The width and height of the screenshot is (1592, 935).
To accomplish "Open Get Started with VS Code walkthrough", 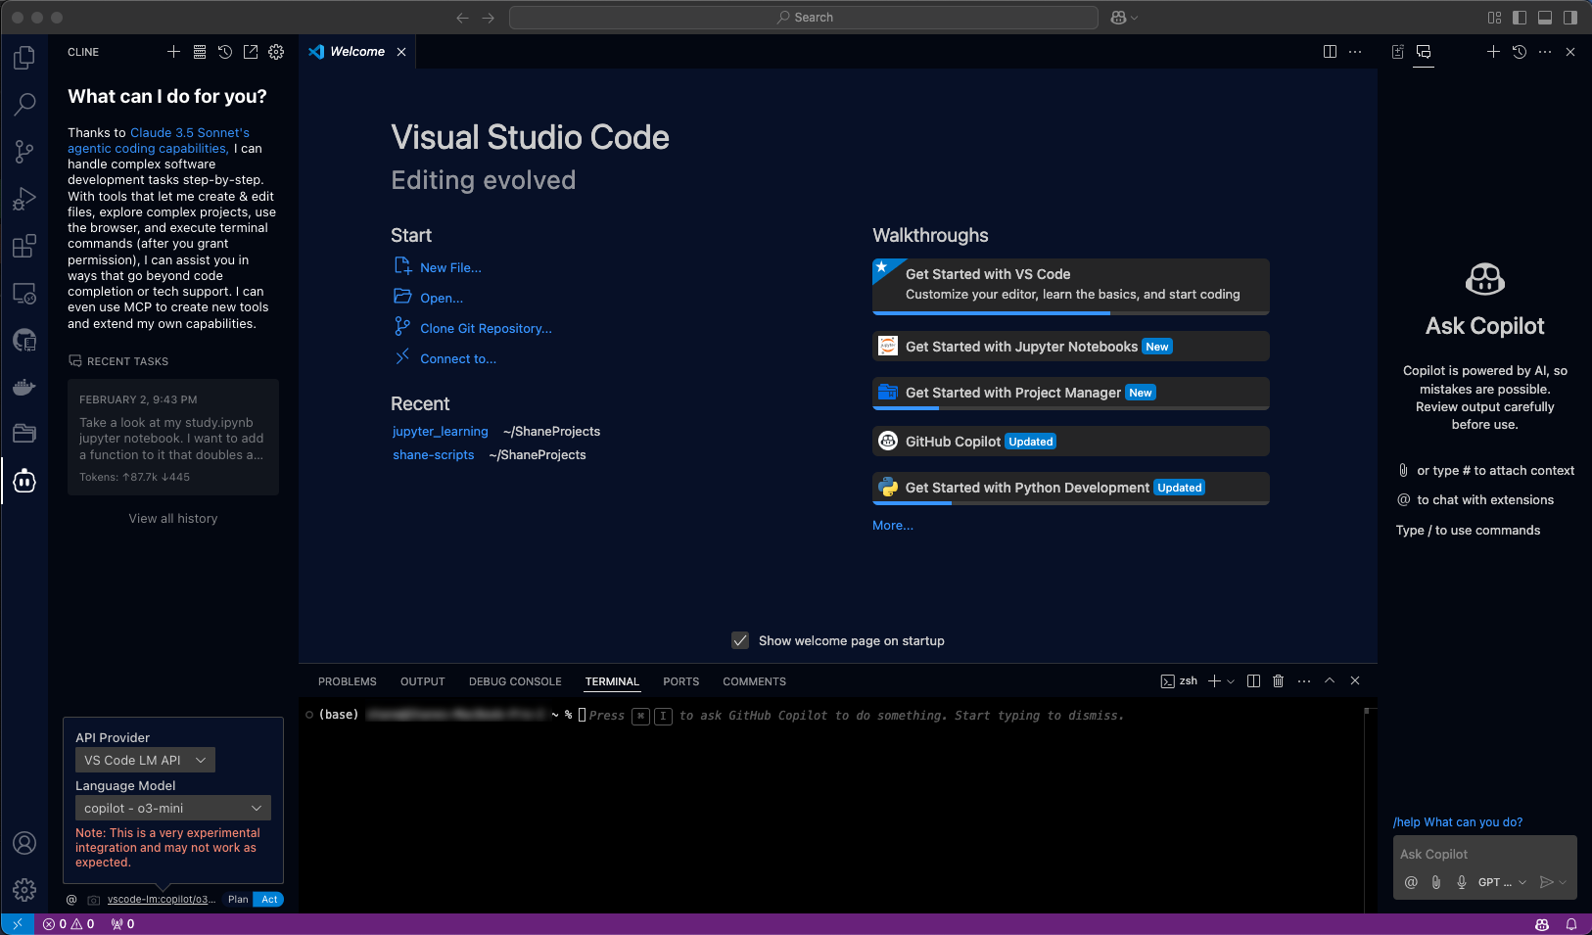I will tap(1071, 286).
